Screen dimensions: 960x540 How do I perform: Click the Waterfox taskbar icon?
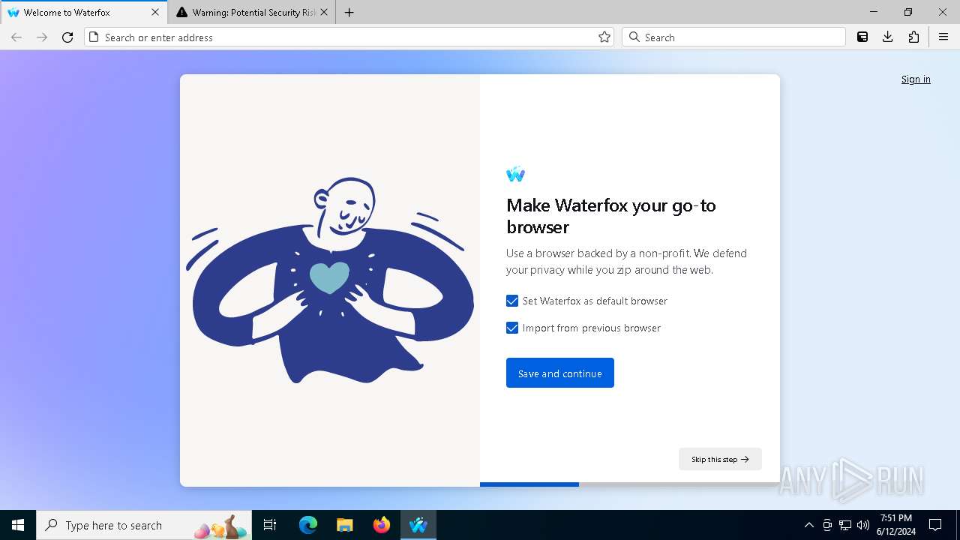tap(418, 525)
